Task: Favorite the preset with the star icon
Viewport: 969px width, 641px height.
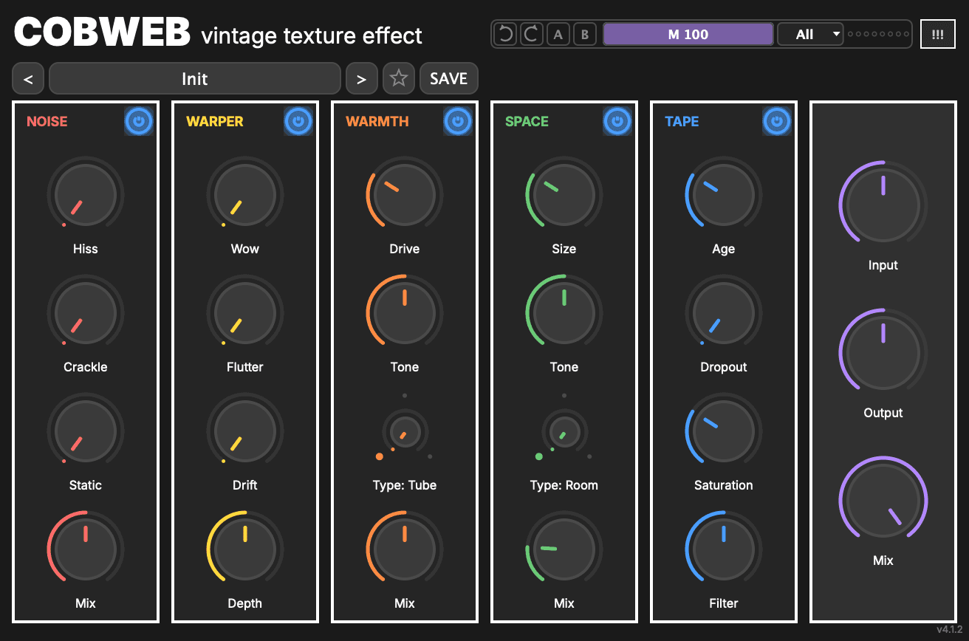Action: click(399, 78)
